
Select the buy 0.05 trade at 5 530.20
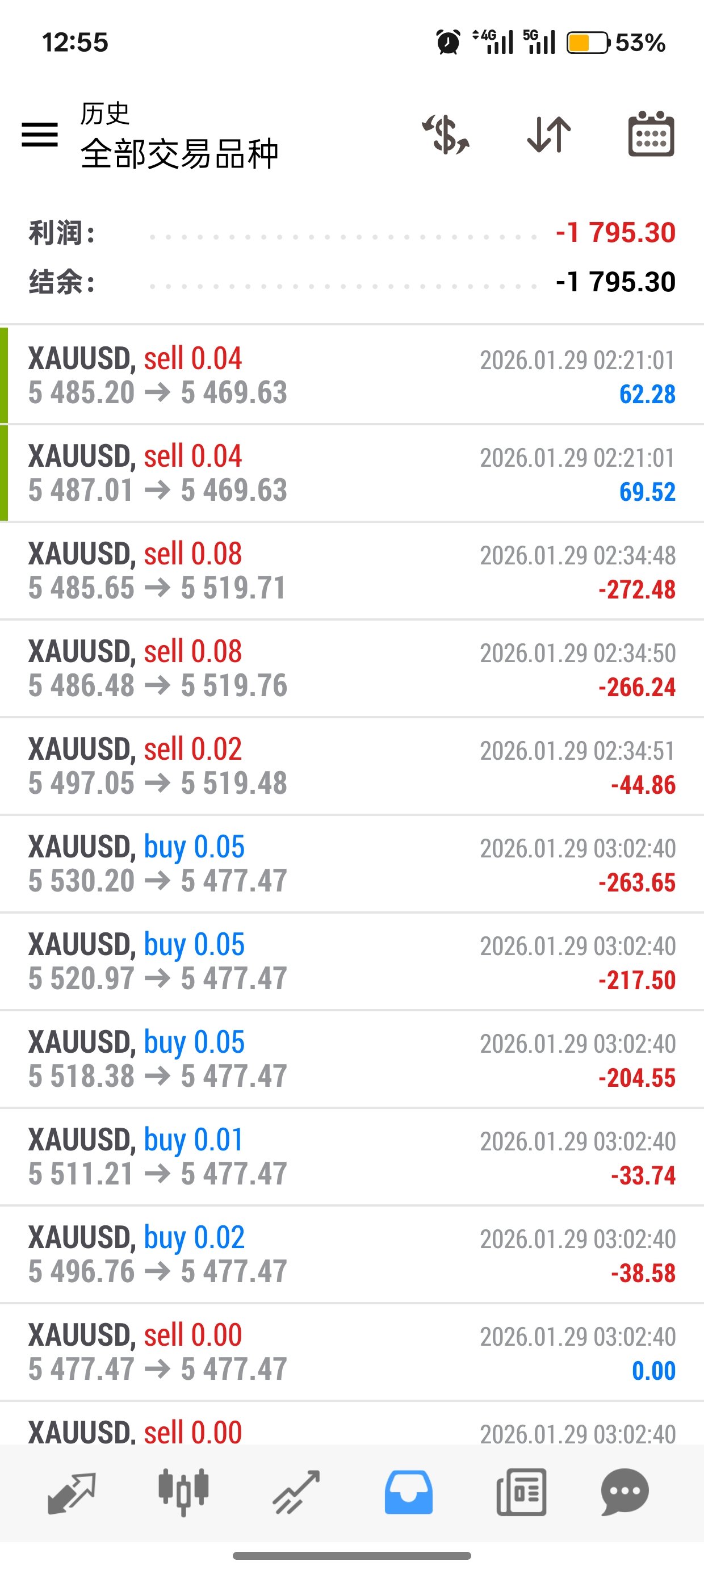pyautogui.click(x=352, y=864)
